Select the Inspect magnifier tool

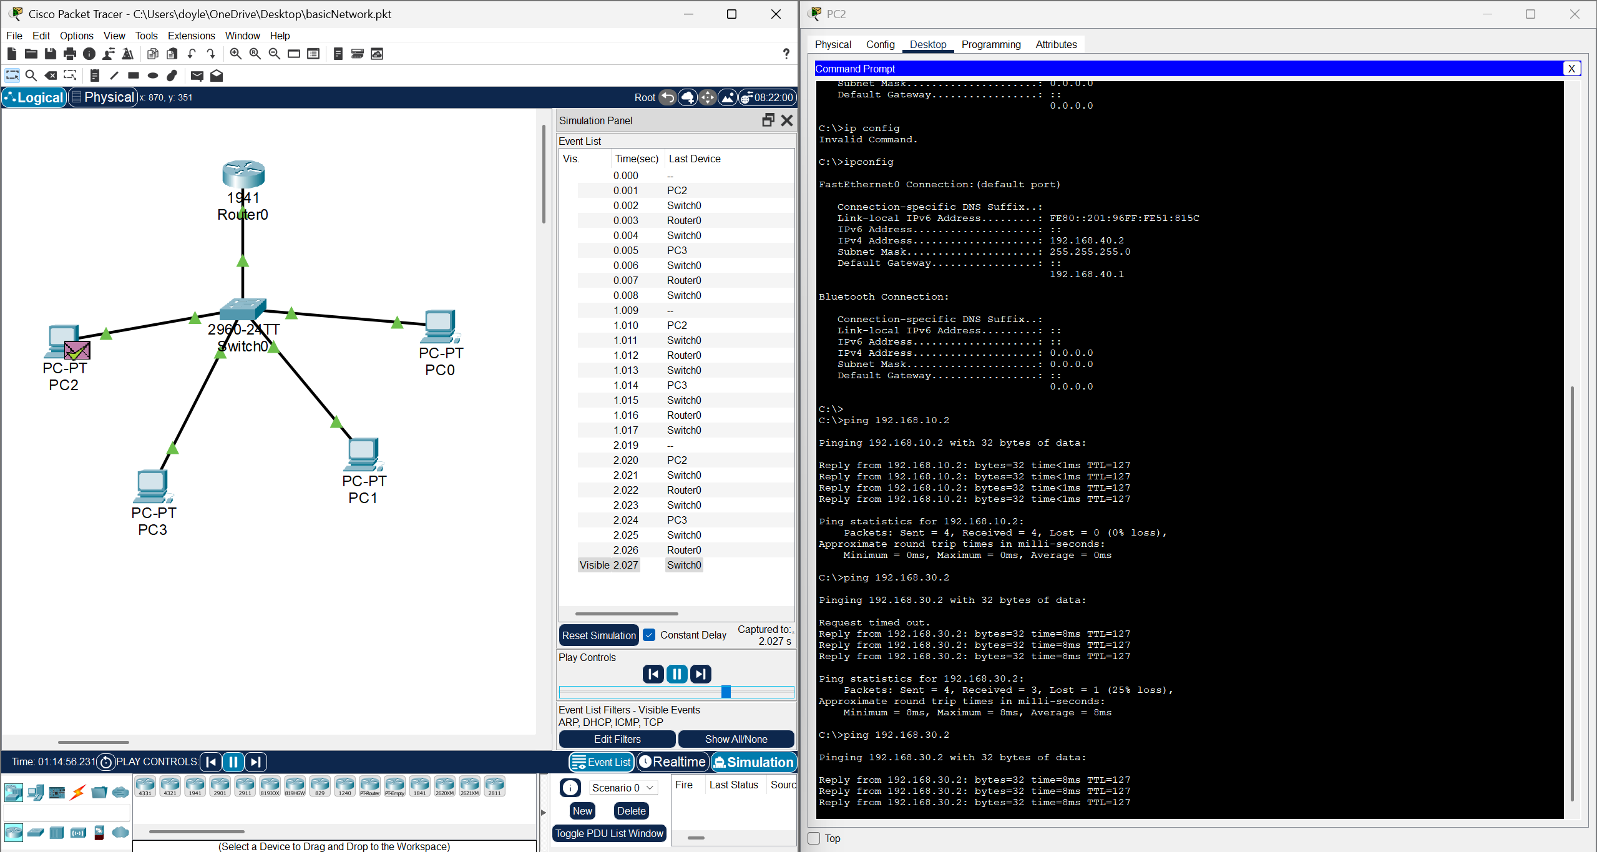point(31,76)
